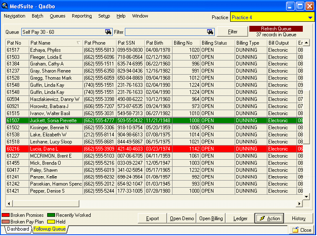Click the horizontal scrollbar right arrow
The image size is (317, 236).
point(299,204)
